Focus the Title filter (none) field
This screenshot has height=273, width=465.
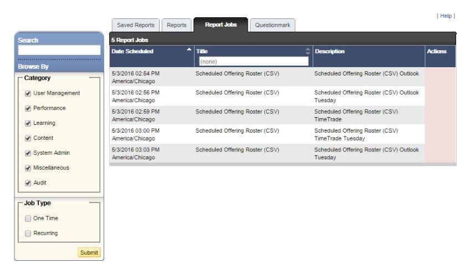click(x=253, y=62)
